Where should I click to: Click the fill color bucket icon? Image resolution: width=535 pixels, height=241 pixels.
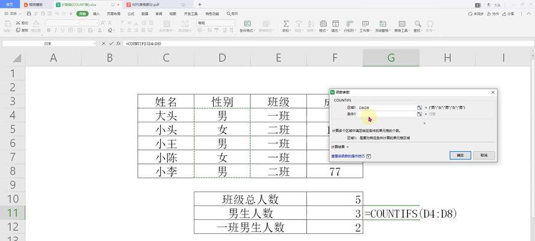click(x=90, y=30)
